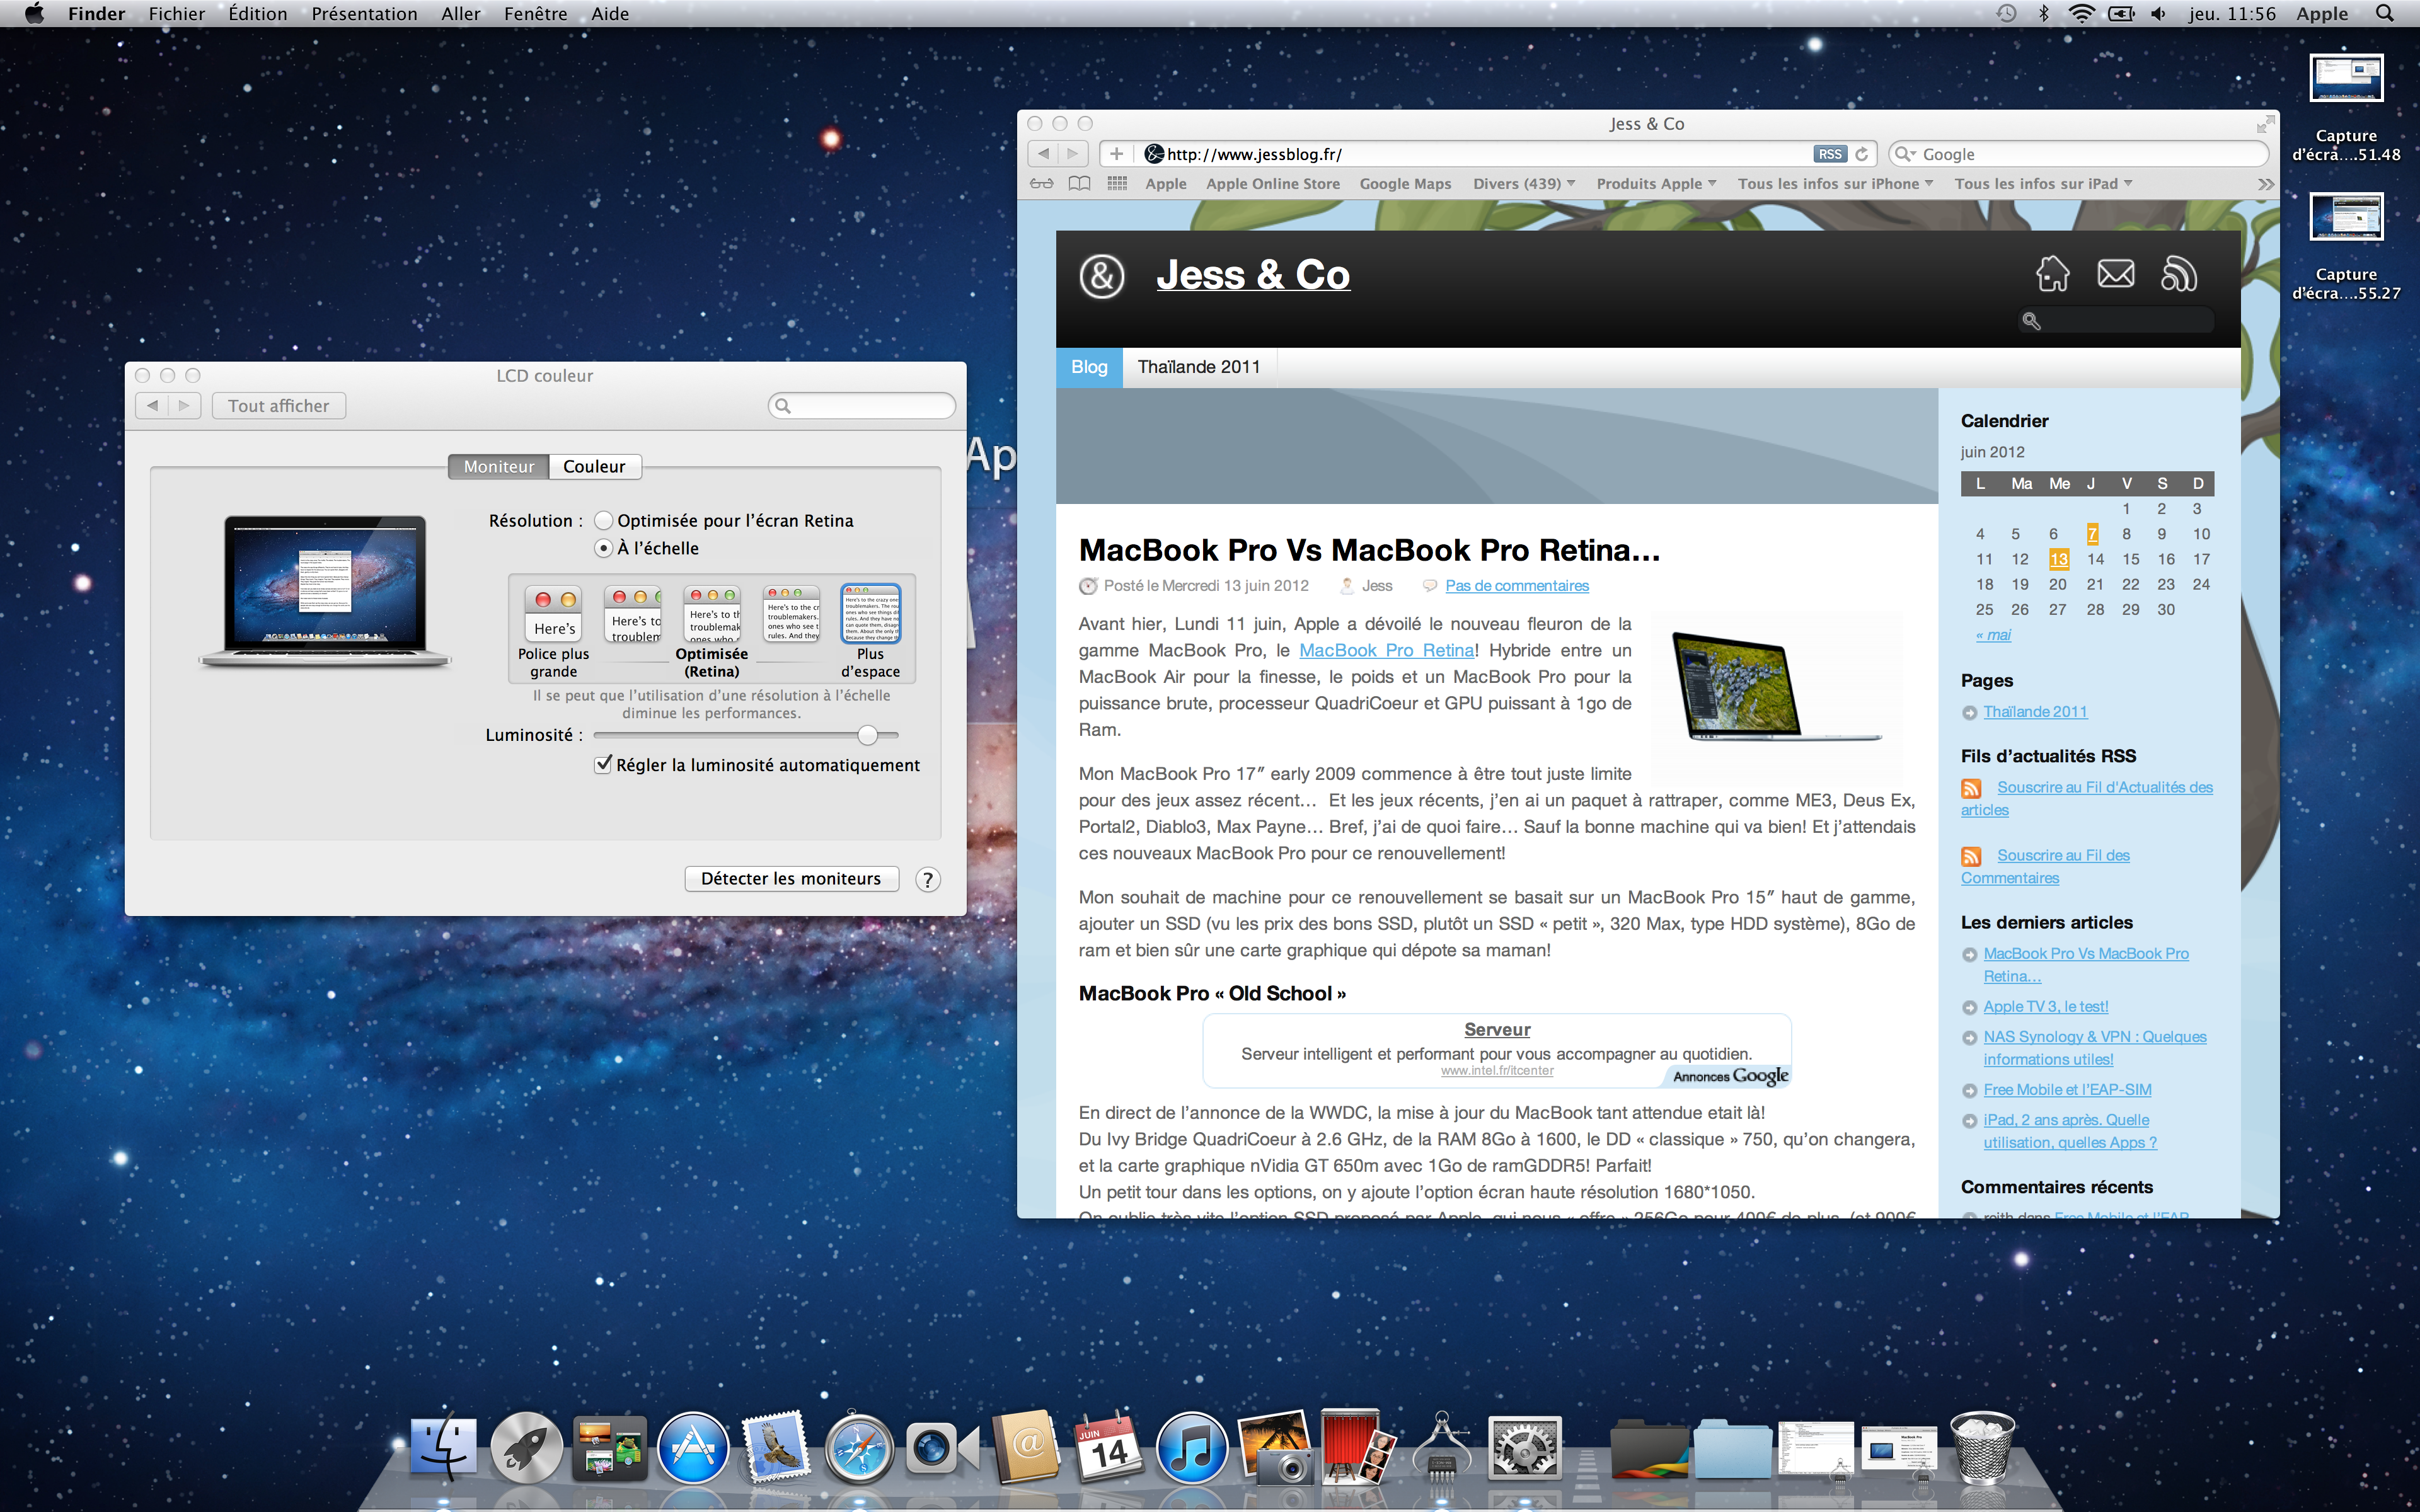Choose the second scaling thumbnail from the left
The image size is (2420, 1512).
point(633,614)
